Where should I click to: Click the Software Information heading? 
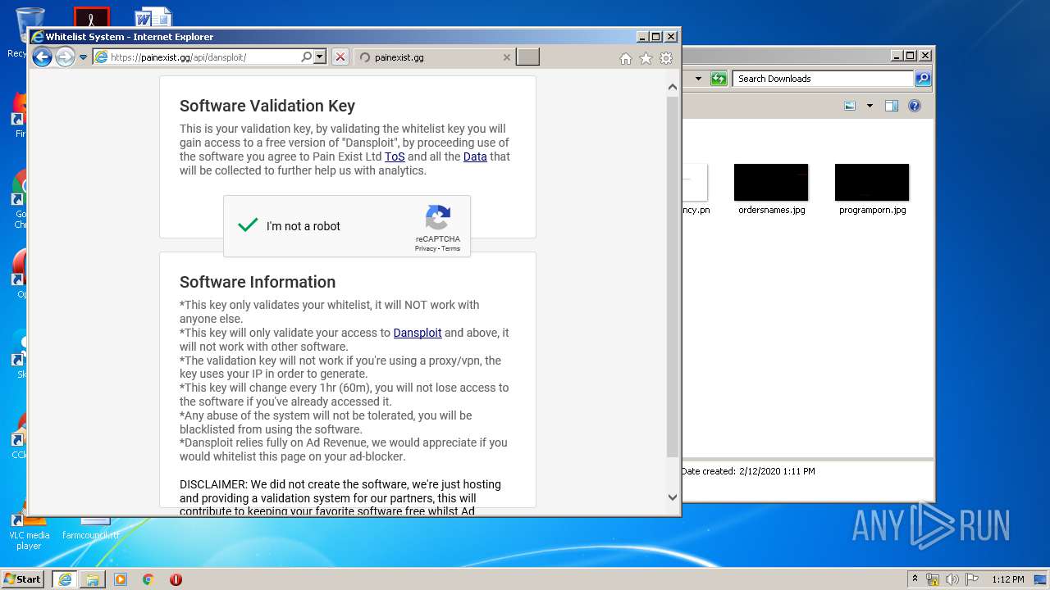[x=258, y=282]
